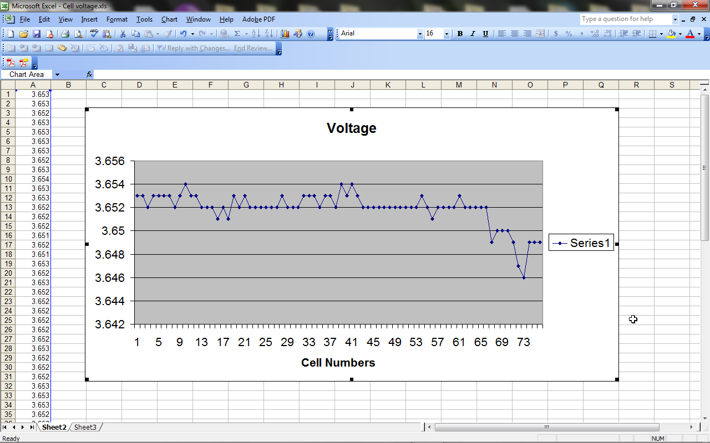Toggle bold formatting

pyautogui.click(x=460, y=33)
